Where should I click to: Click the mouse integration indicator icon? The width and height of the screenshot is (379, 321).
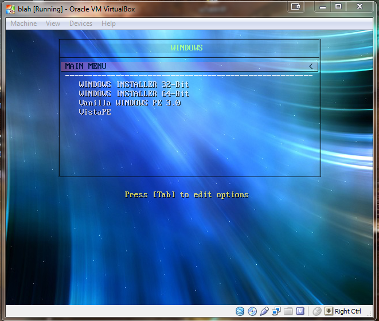317,311
